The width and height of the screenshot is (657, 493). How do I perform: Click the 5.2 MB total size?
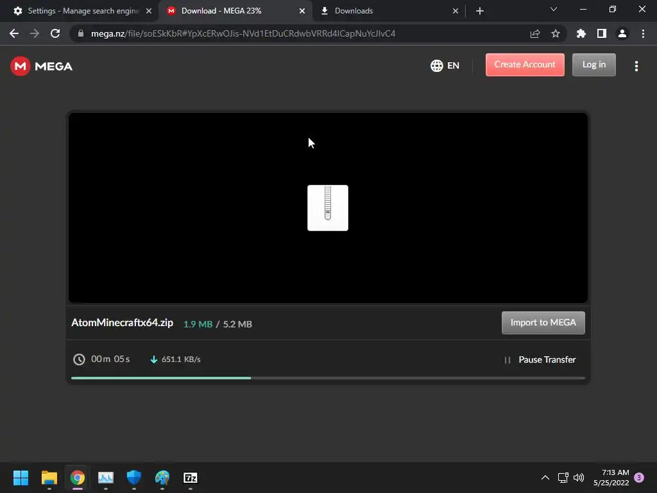(237, 324)
